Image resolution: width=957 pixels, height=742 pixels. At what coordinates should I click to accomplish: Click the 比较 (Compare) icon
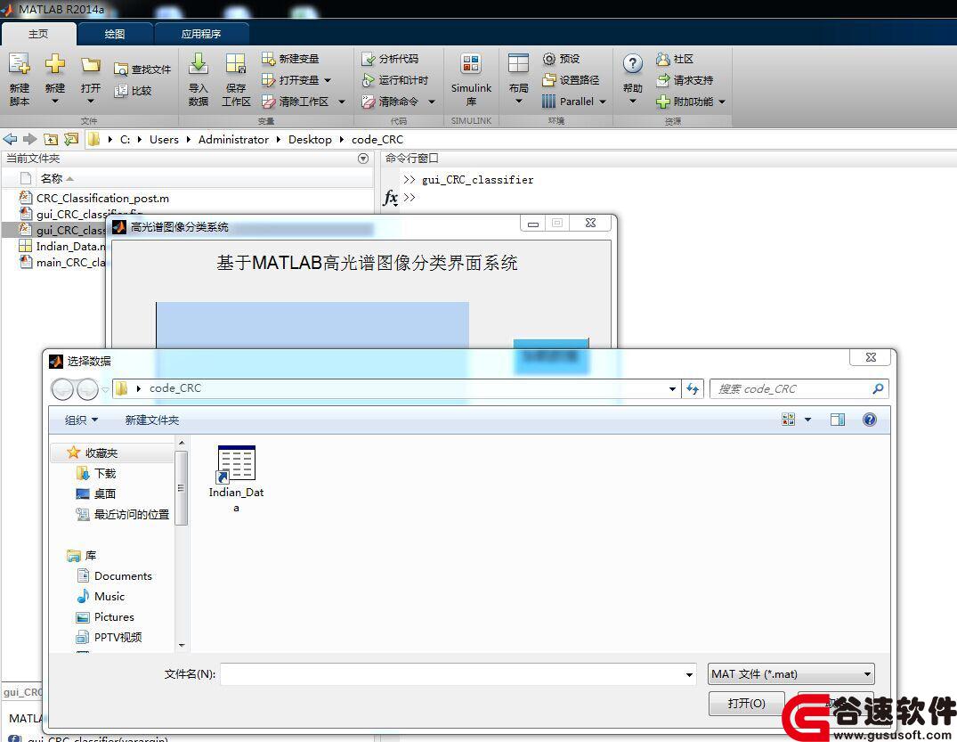click(x=121, y=91)
